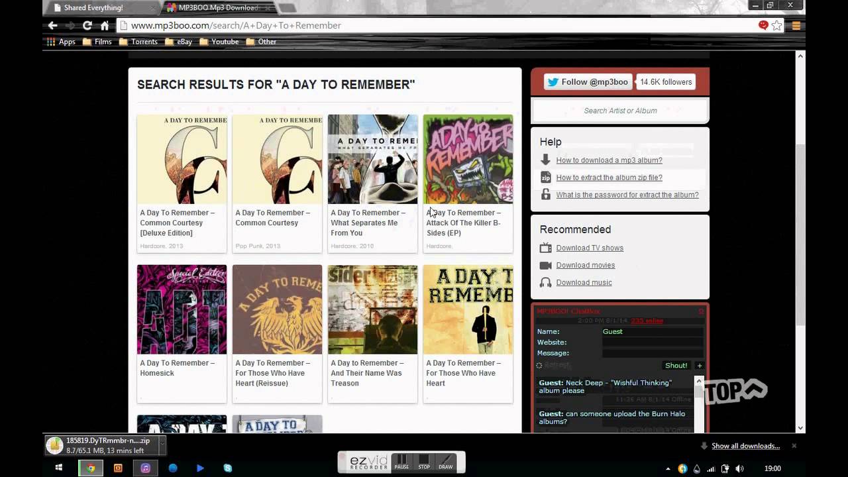848x477 pixels.
Task: Click Show all downloads link
Action: 745,446
